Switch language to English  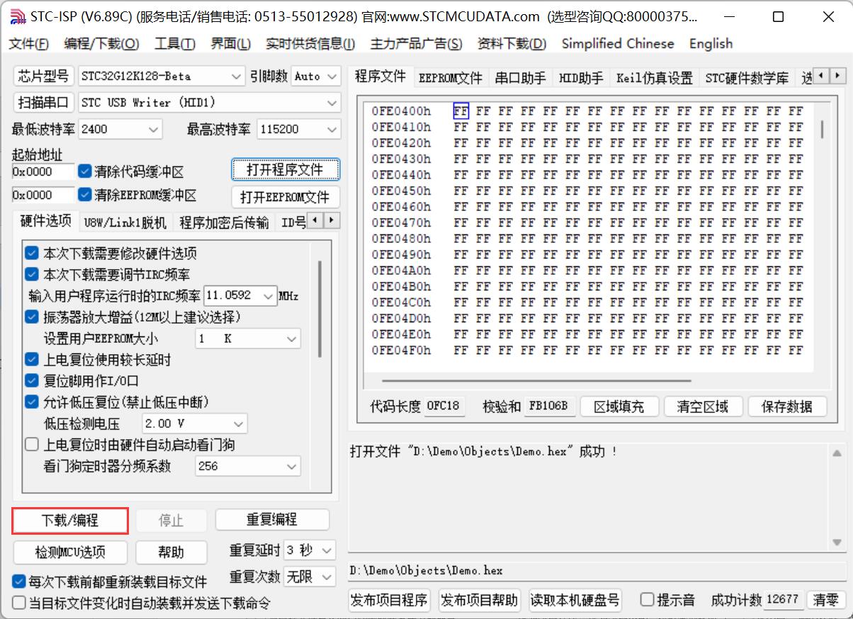click(711, 44)
